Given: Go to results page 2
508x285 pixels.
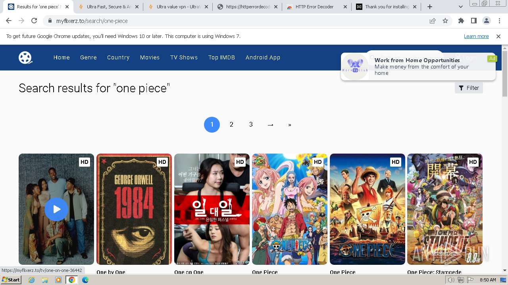Looking at the screenshot, I should [x=231, y=125].
